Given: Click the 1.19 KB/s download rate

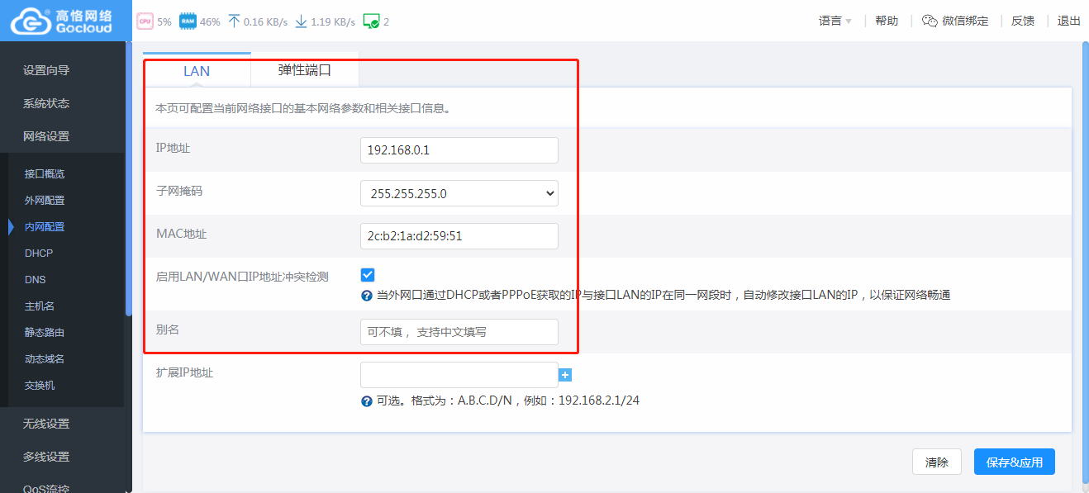Looking at the screenshot, I should click(333, 21).
